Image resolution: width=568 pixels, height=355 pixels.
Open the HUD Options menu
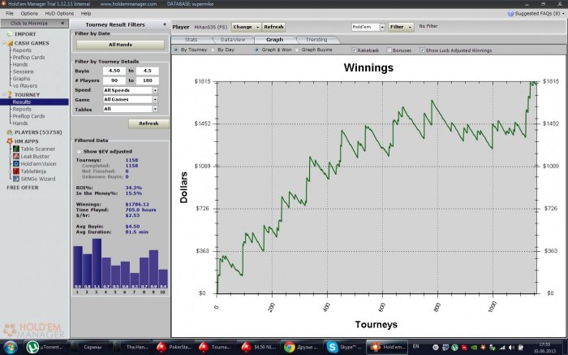[59, 14]
